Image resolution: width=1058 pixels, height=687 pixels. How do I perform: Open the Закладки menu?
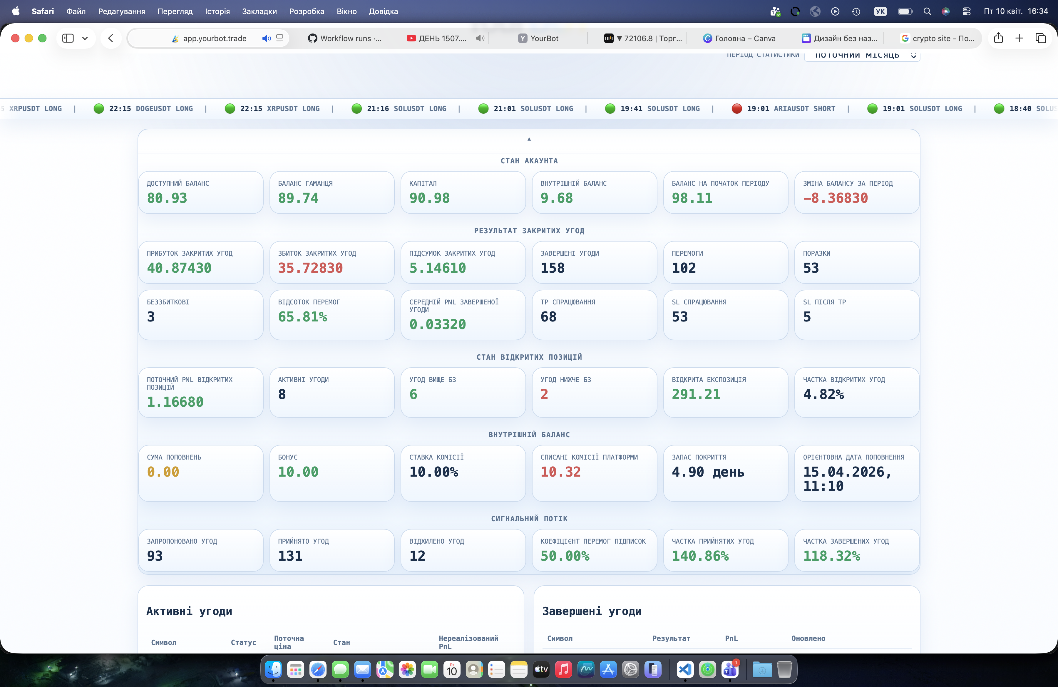click(259, 11)
